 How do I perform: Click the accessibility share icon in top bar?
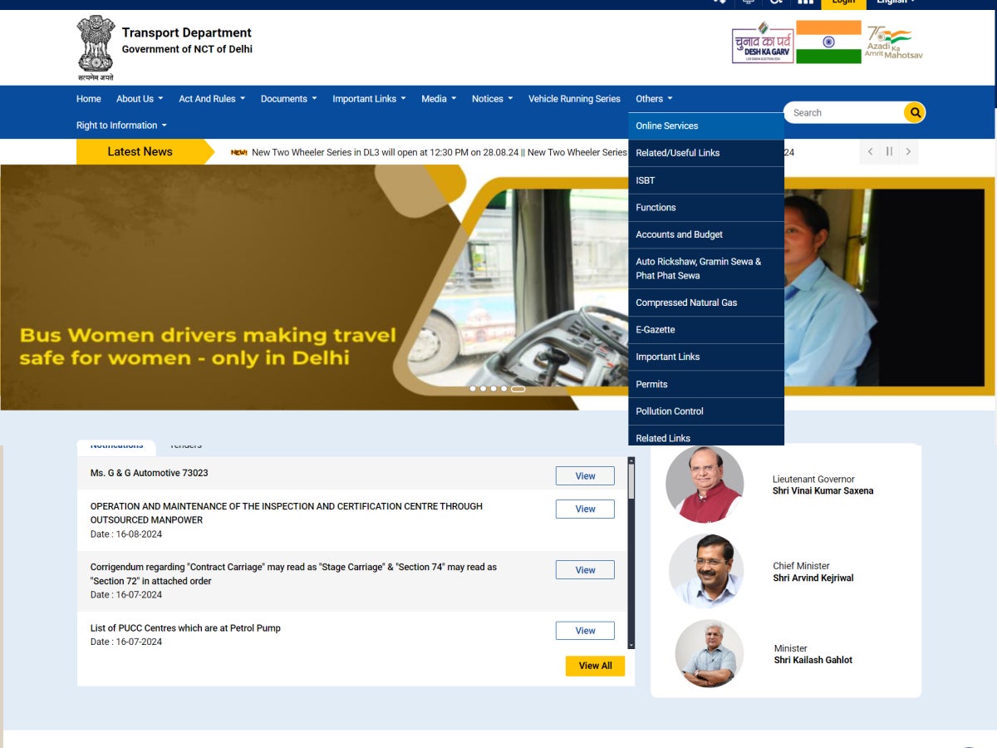point(719,2)
